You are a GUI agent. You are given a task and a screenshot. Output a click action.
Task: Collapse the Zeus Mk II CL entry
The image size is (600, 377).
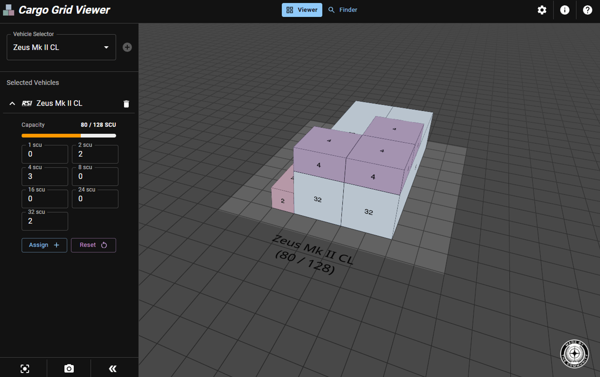tap(12, 103)
